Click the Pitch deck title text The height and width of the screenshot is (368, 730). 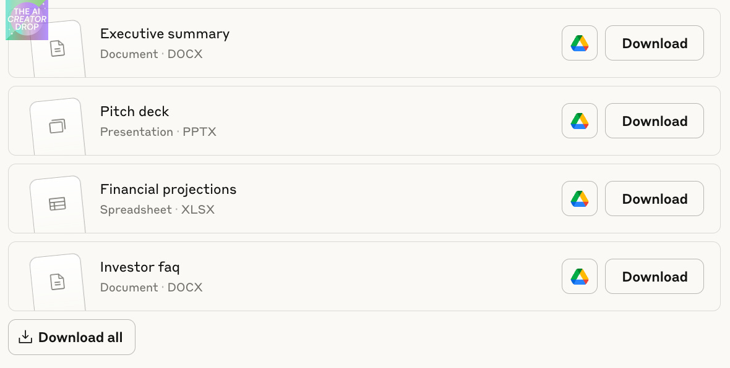[x=134, y=111]
